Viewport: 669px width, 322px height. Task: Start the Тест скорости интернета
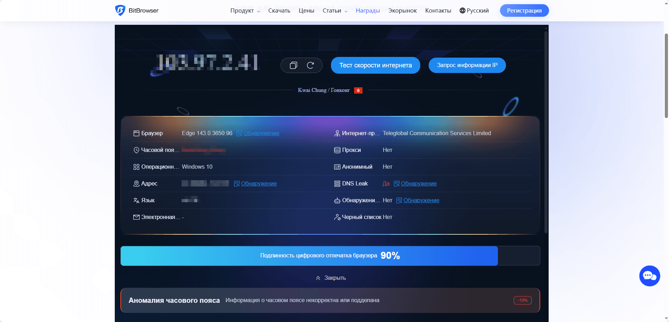(375, 65)
